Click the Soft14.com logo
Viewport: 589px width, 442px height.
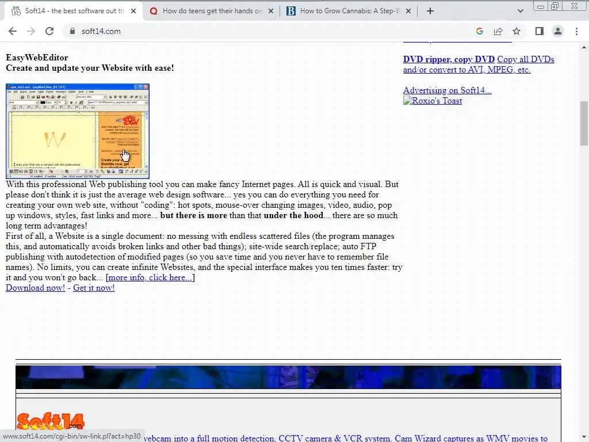[51, 421]
